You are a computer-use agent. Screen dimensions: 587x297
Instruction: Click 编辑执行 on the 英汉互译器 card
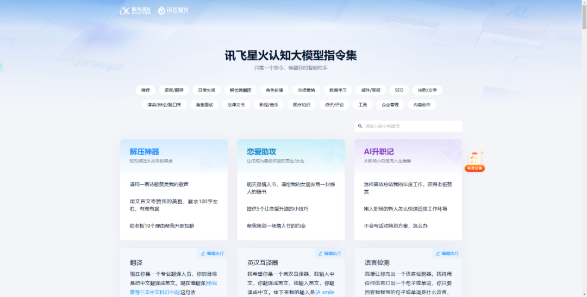[x=330, y=253]
